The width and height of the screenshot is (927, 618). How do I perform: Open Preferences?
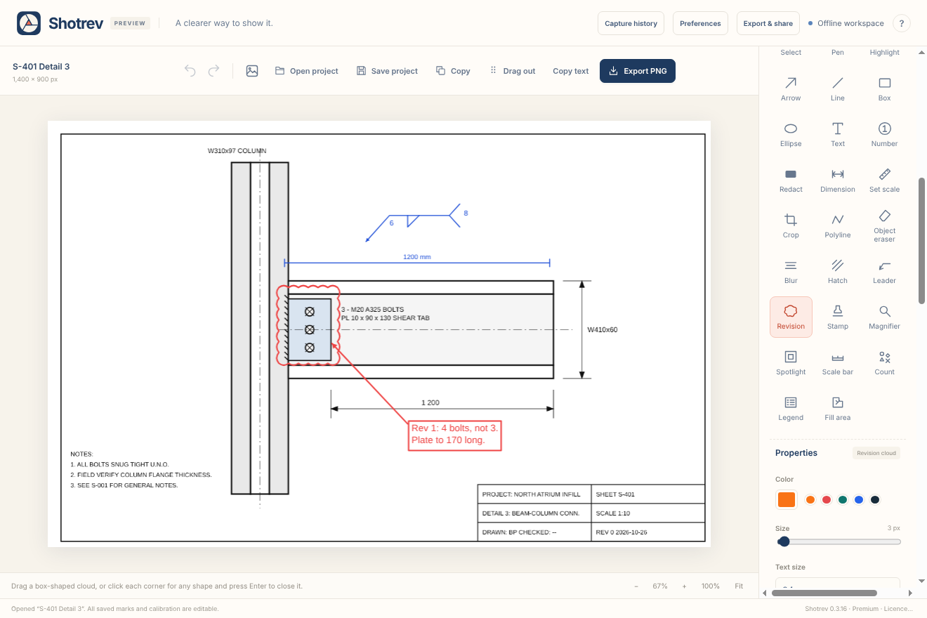tap(700, 23)
